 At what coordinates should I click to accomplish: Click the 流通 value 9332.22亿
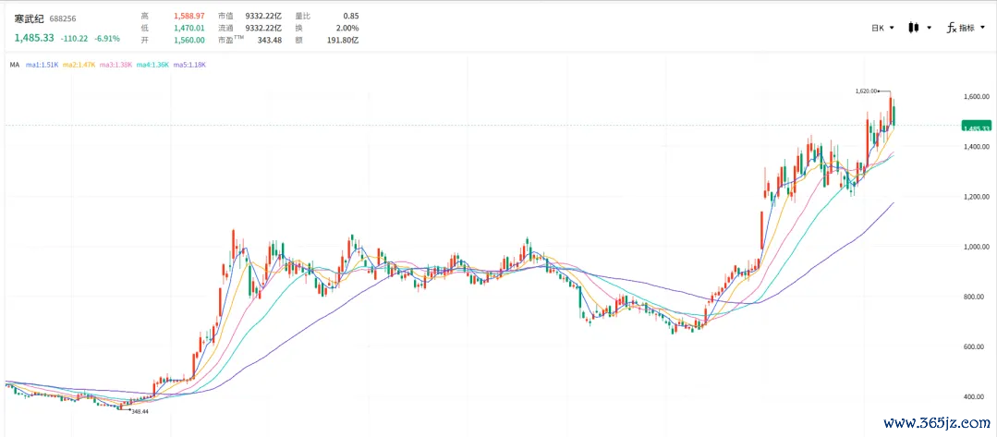[x=262, y=28]
